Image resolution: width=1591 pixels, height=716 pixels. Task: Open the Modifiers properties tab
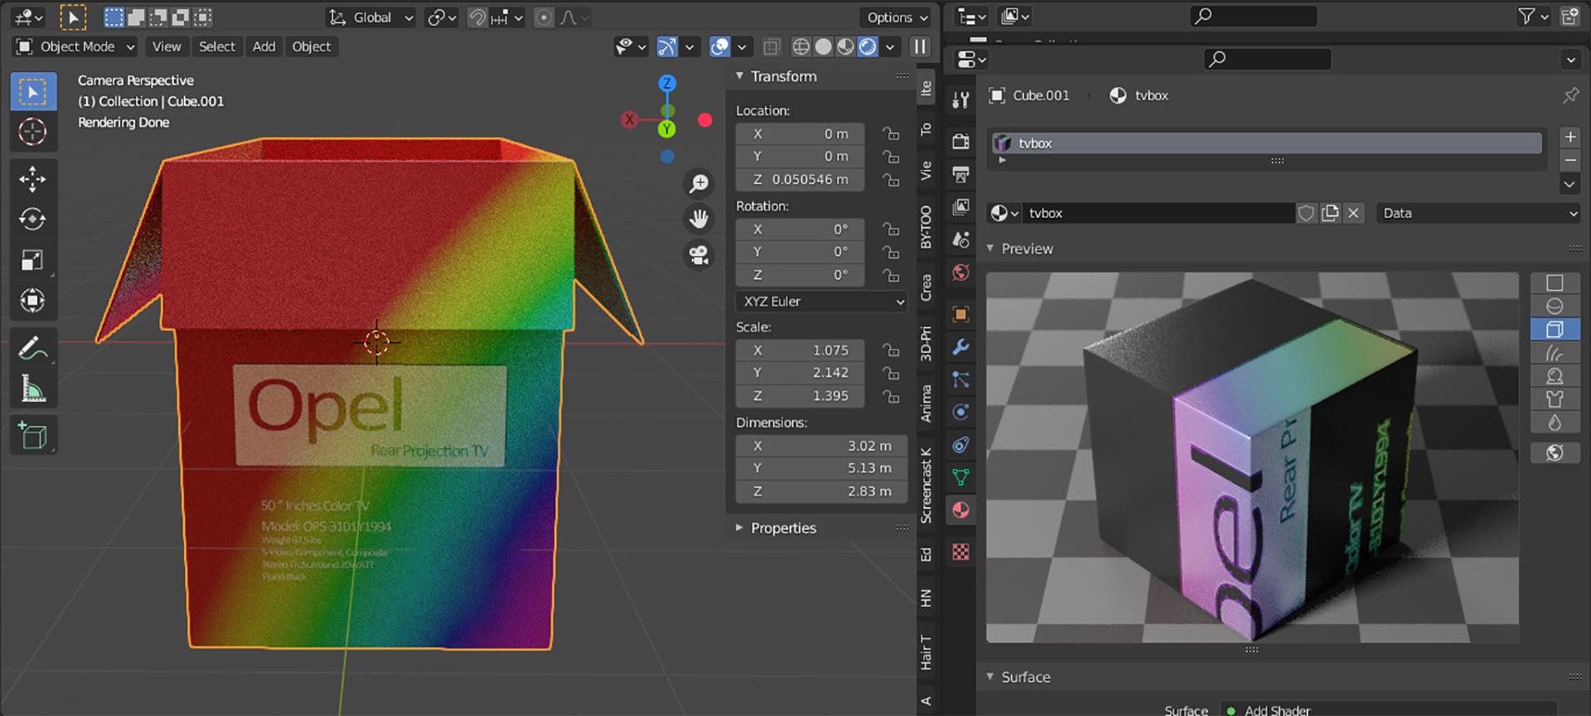tap(960, 346)
